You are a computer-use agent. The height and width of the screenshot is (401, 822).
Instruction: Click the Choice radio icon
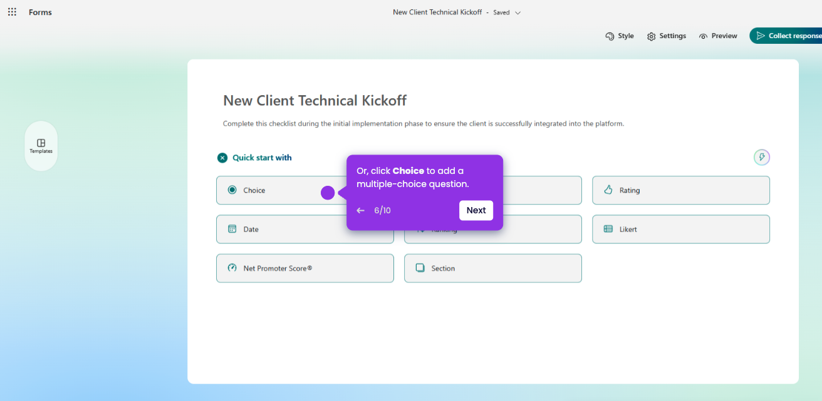coord(232,190)
